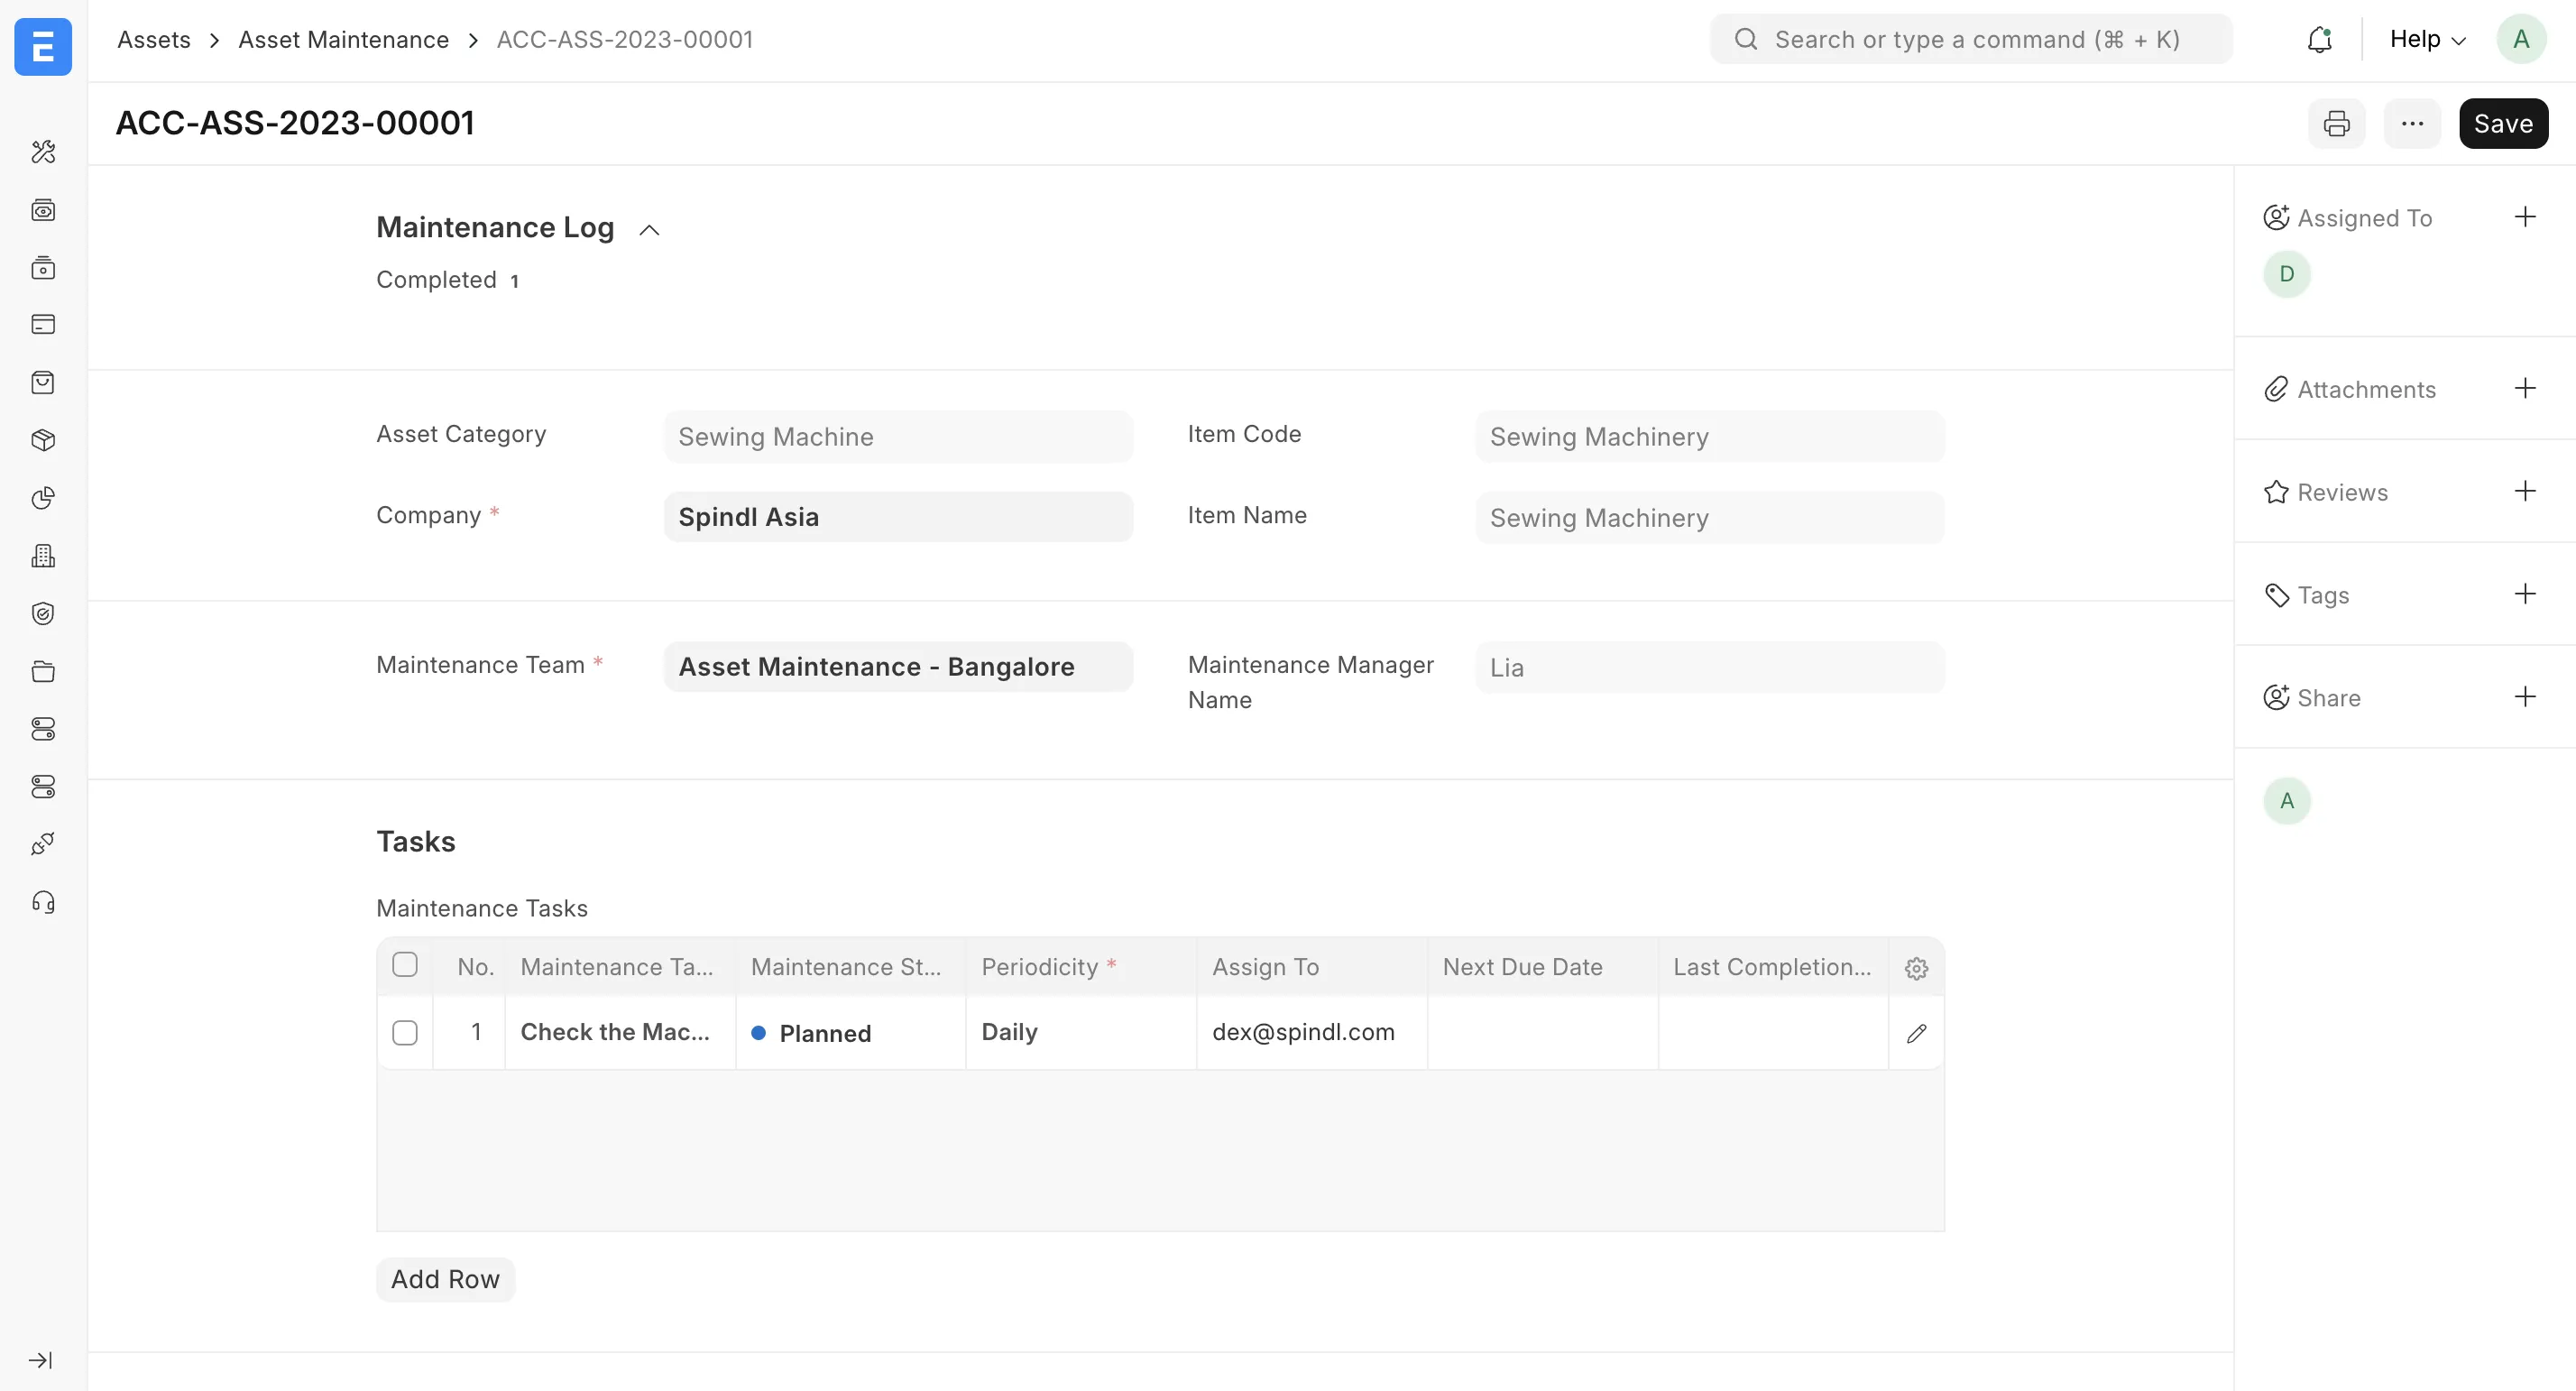2576x1391 pixels.
Task: Open notifications bell icon
Action: click(2320, 39)
